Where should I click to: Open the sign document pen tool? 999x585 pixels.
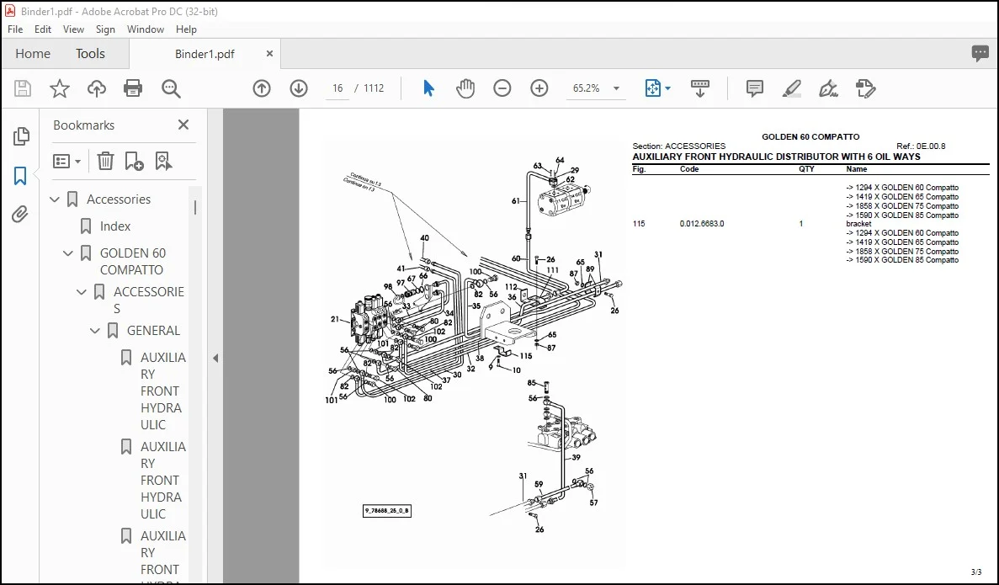828,88
